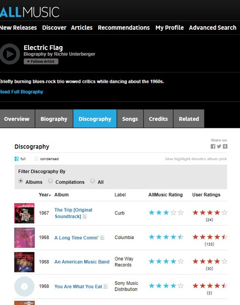Open the Related tab
240x305 pixels.
point(189,119)
